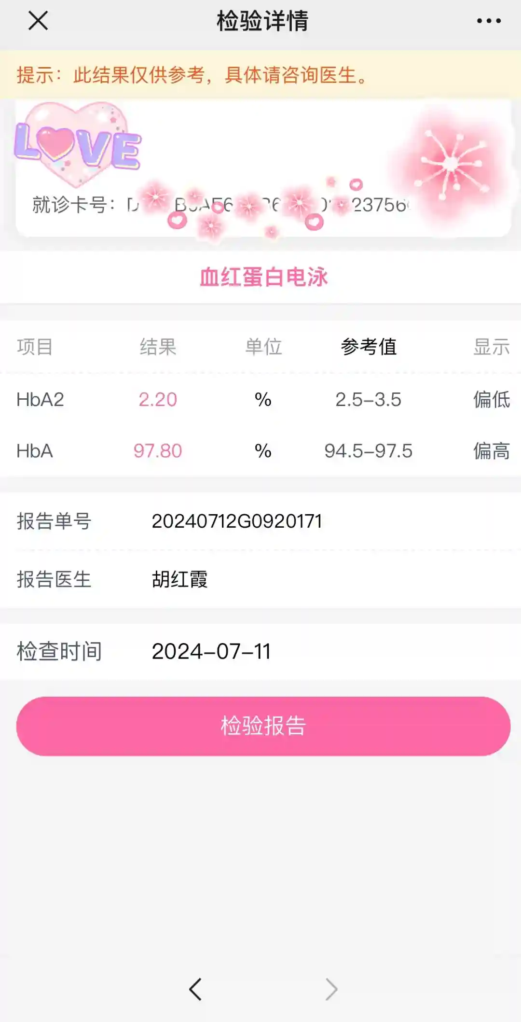Tap the HbA result value 97.80
The height and width of the screenshot is (1022, 521).
pos(158,451)
